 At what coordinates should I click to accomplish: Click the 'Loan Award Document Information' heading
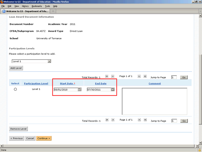click(32, 17)
